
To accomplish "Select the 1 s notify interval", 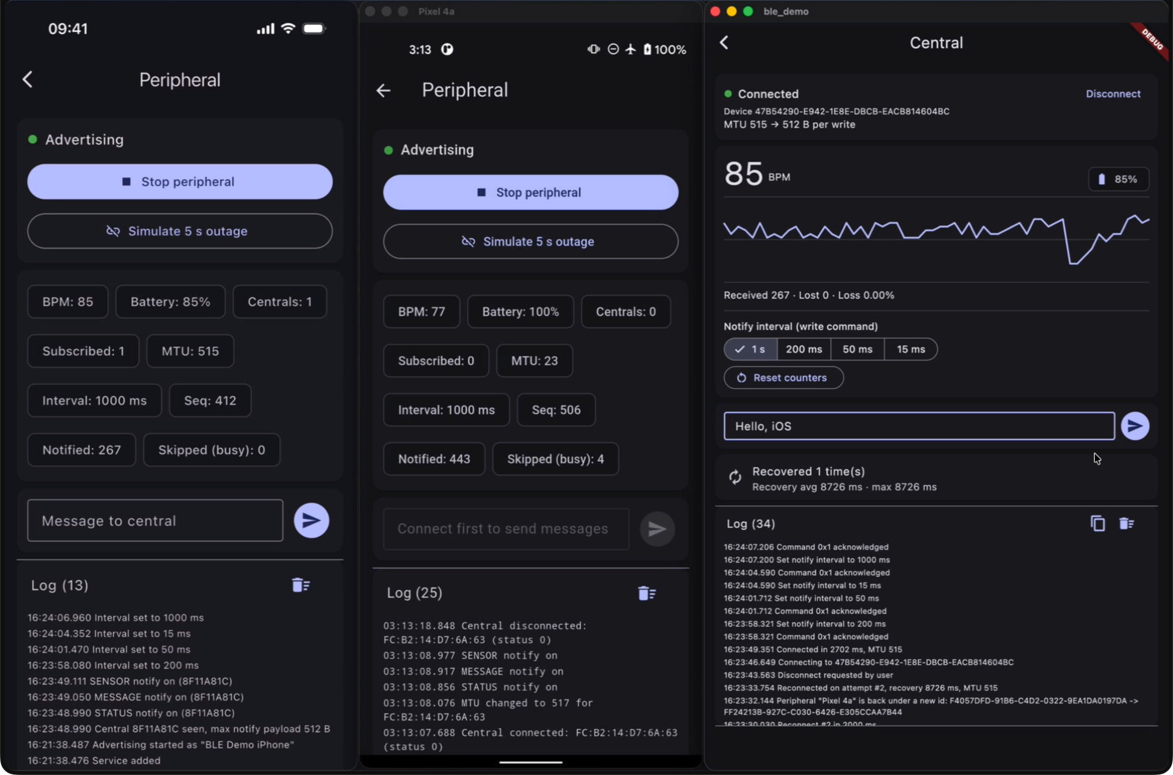I will coord(751,349).
